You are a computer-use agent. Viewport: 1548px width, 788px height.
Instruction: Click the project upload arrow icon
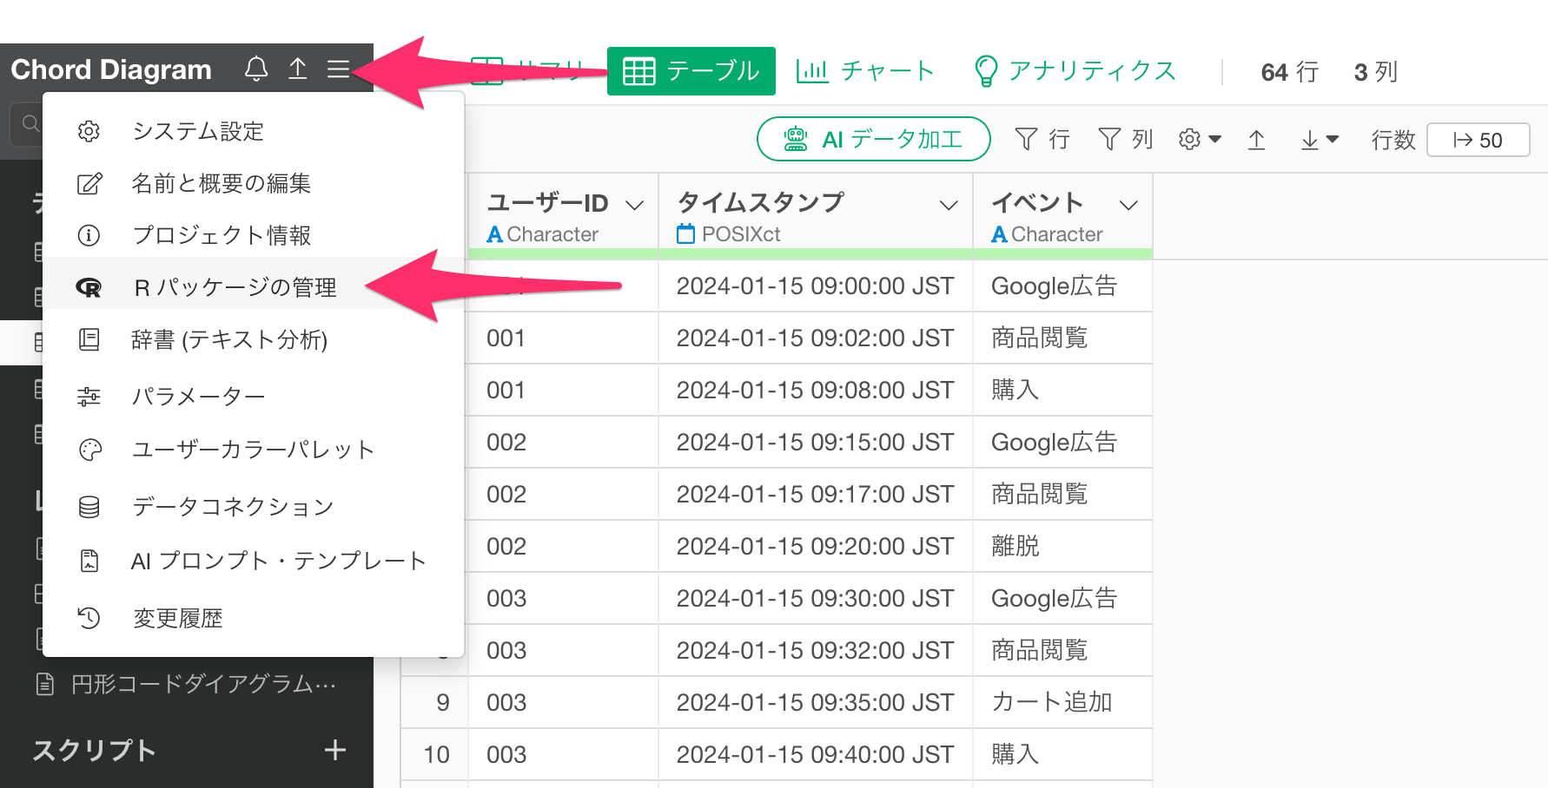tap(297, 69)
